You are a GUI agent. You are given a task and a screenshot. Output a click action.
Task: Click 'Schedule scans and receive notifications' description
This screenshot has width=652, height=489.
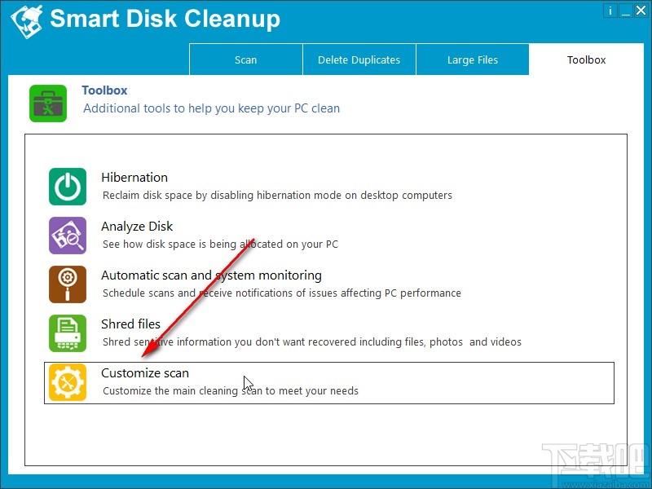pos(282,293)
